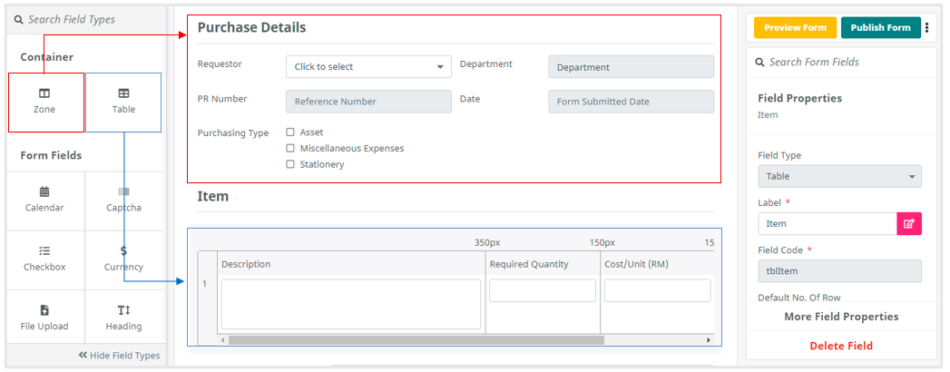The width and height of the screenshot is (950, 372).
Task: Click the Publish Form button
Action: pos(880,28)
